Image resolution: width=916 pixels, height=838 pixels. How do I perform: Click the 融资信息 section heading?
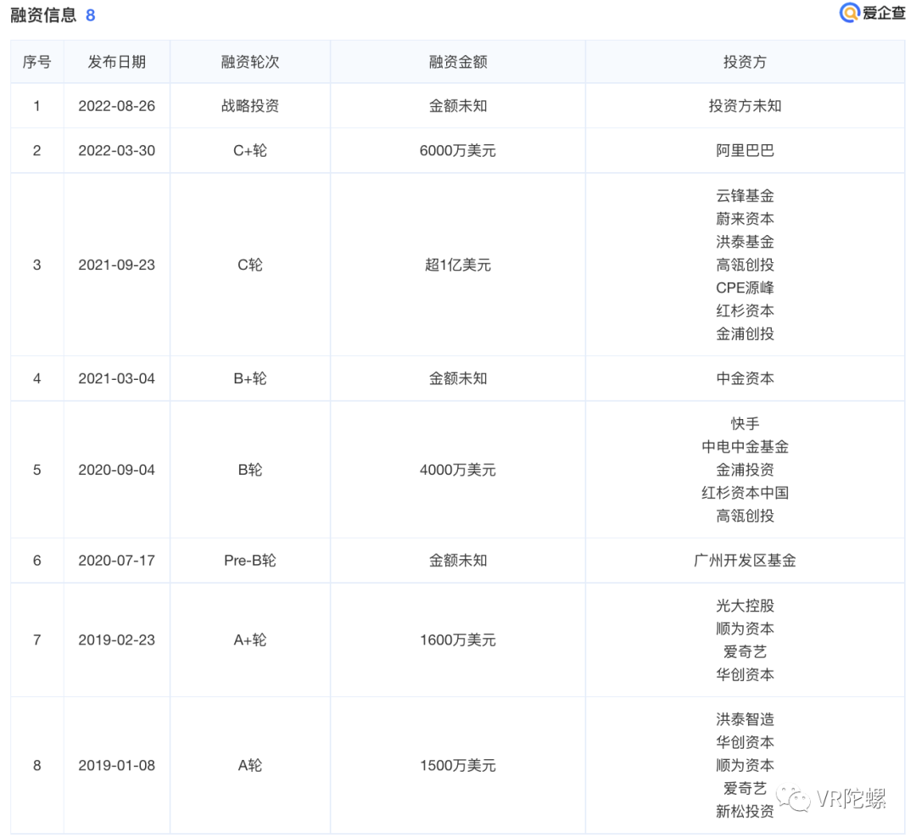[43, 14]
